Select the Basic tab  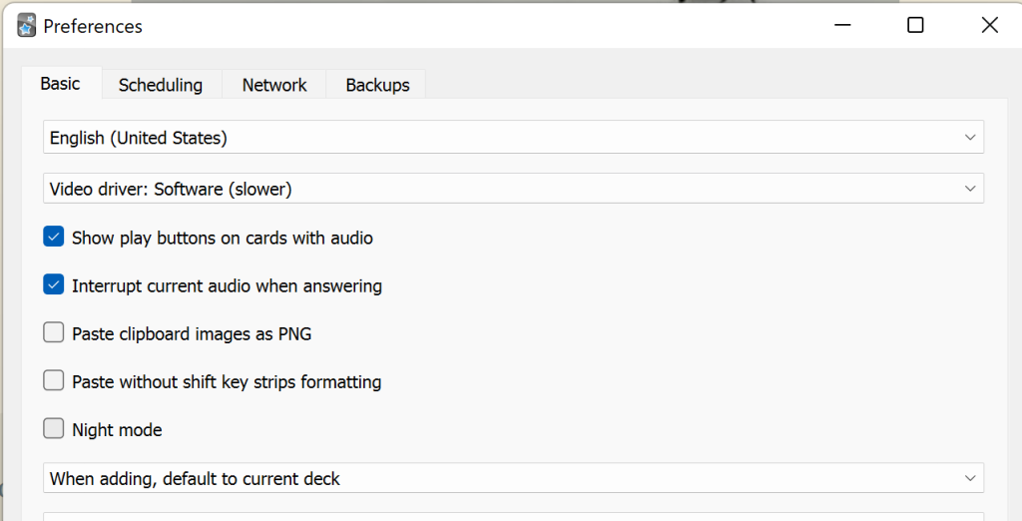click(x=60, y=84)
